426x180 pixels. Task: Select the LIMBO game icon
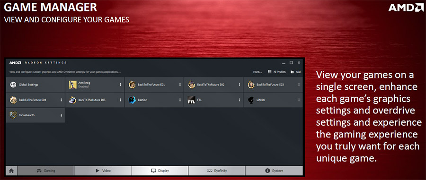click(251, 100)
